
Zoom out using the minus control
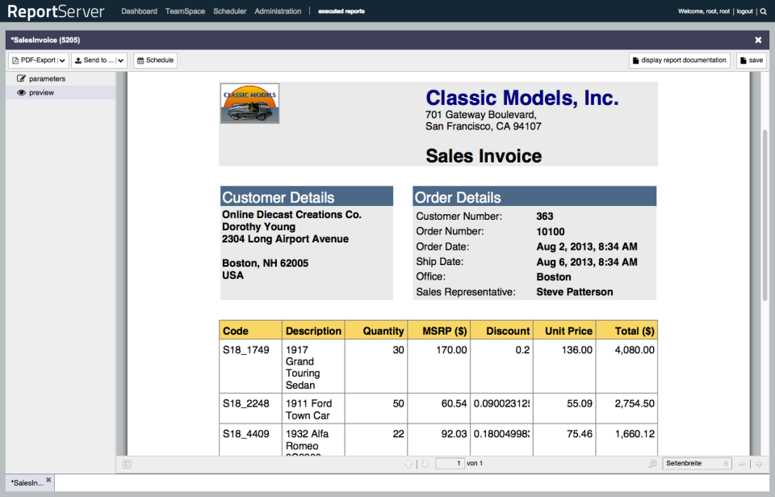pyautogui.click(x=741, y=463)
